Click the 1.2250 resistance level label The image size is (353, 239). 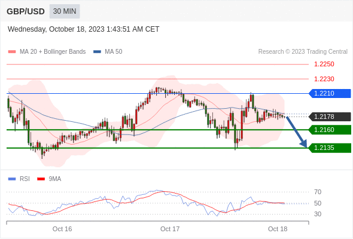point(324,65)
